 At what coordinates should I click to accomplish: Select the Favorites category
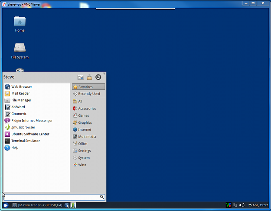[x=88, y=87]
